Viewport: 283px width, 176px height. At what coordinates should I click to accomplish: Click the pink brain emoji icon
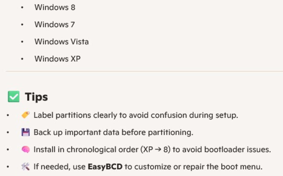point(25,149)
